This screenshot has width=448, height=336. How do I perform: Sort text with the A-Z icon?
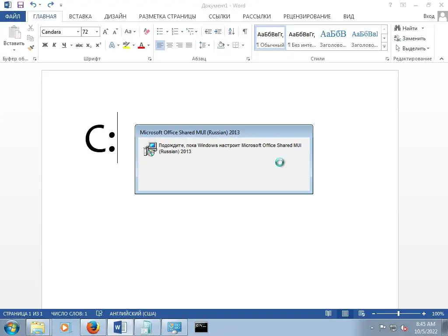pos(231,31)
